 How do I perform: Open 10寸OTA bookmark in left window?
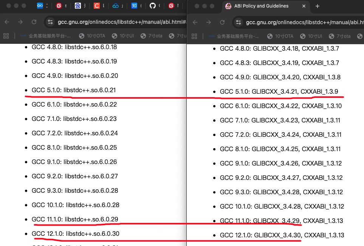click(92, 36)
